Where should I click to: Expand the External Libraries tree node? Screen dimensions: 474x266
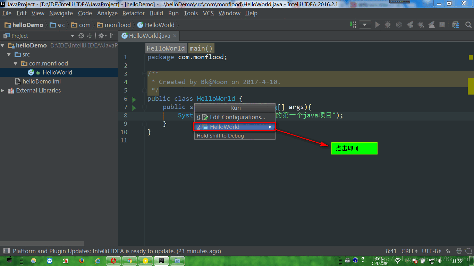coord(3,90)
